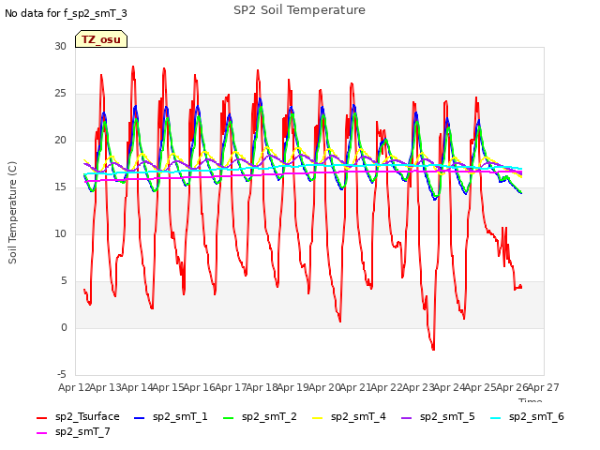Click the green sp2_smT_2 legend swatch

[x=229, y=418]
